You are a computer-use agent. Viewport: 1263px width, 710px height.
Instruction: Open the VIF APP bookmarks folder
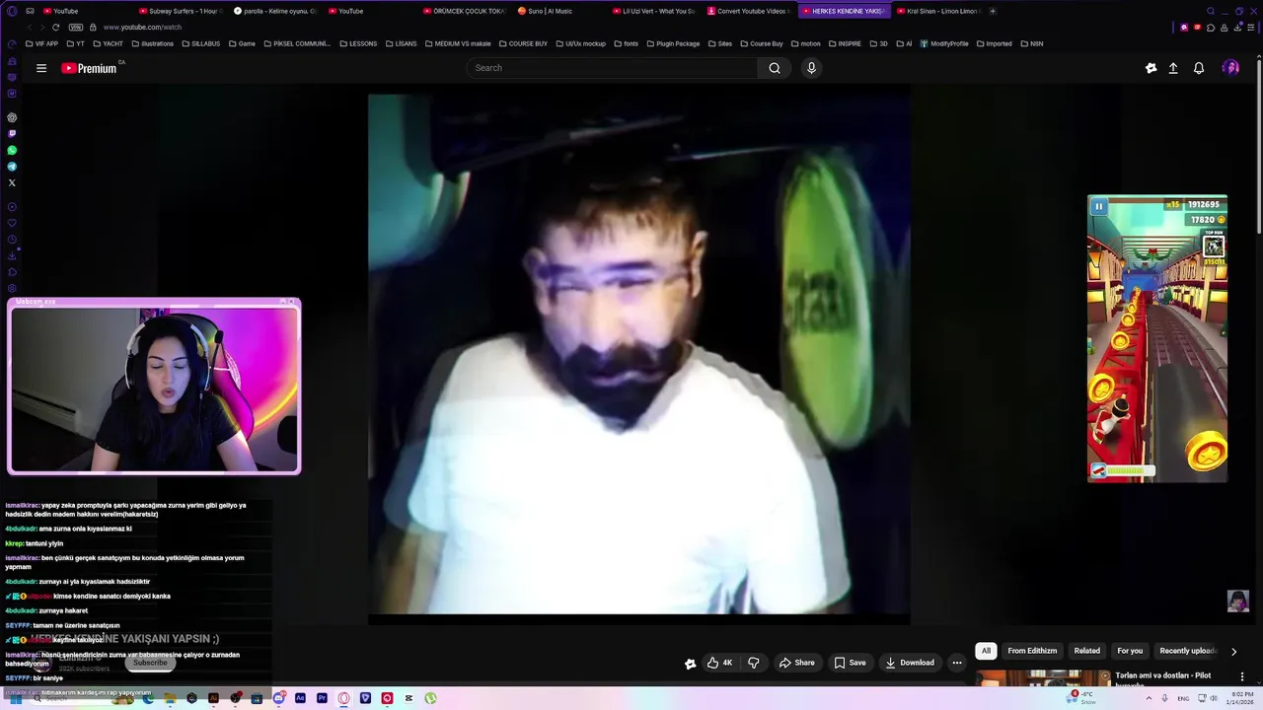click(x=41, y=43)
